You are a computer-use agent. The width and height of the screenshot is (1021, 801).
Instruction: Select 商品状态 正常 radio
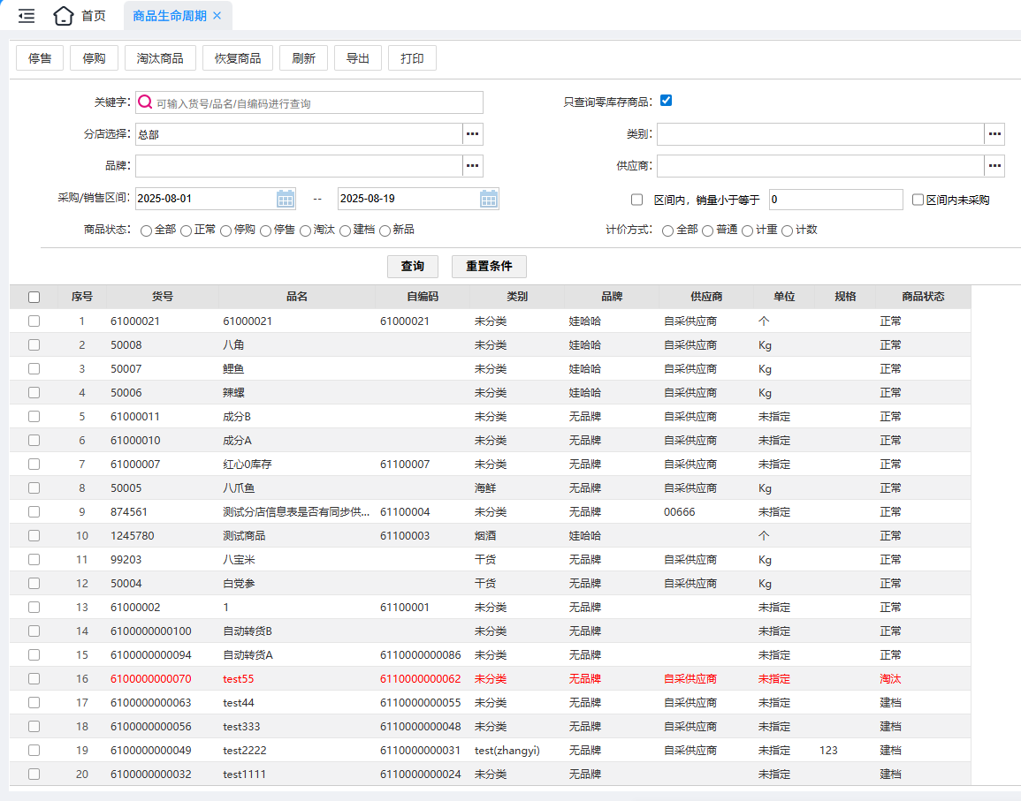coord(186,230)
